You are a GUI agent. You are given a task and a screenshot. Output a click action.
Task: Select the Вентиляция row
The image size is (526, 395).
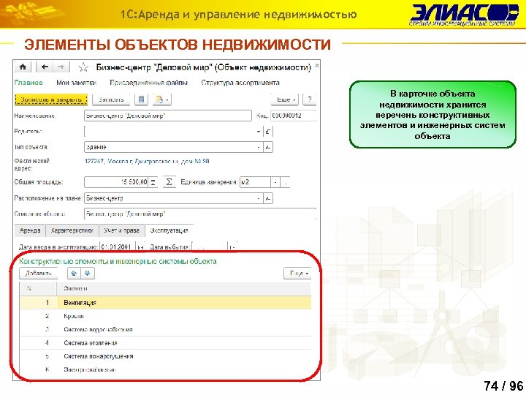pyautogui.click(x=165, y=303)
